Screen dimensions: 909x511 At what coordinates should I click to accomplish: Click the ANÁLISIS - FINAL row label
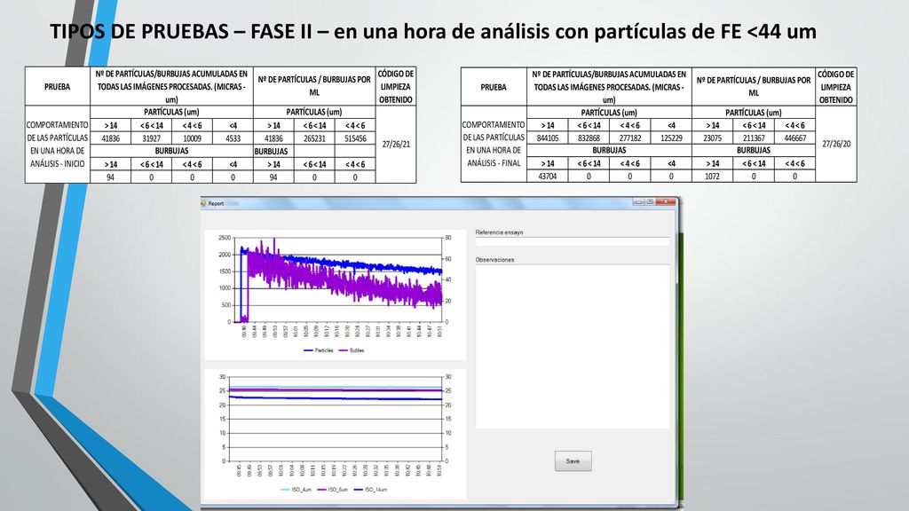click(494, 163)
